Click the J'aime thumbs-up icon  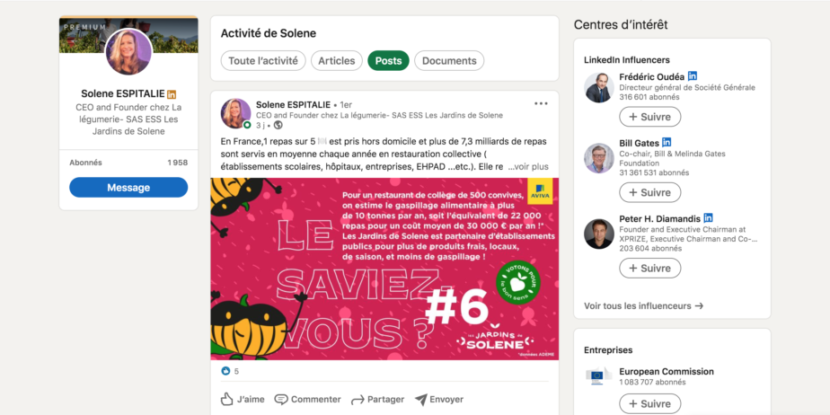[x=227, y=399]
